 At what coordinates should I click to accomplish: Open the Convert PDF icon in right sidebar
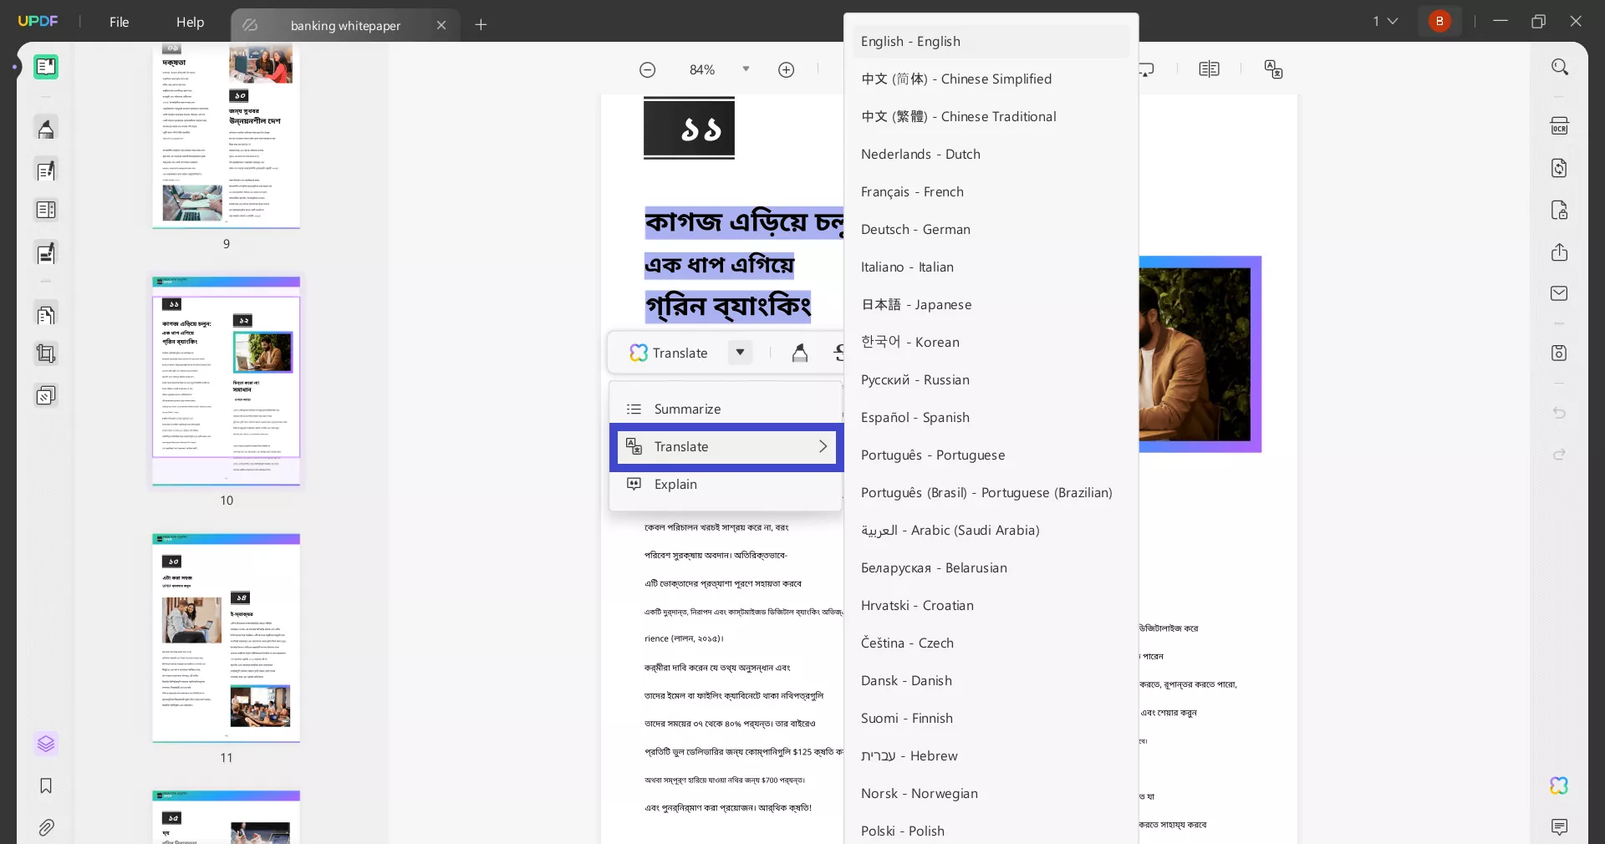[1560, 168]
